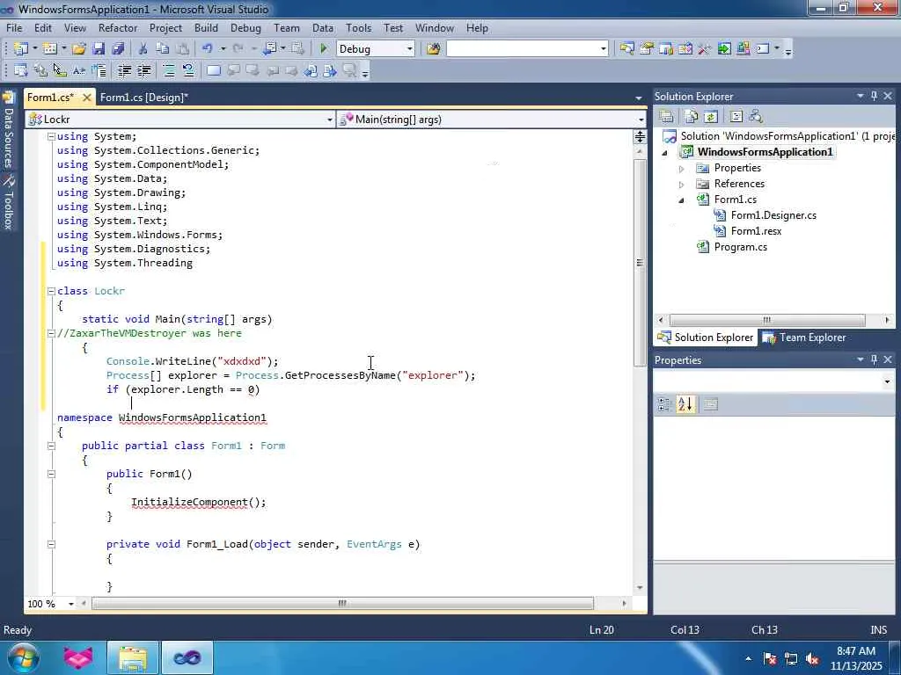This screenshot has height=675, width=901.
Task: Click the Solution Explorer horizontal scrollbar thumb
Action: tap(767, 320)
